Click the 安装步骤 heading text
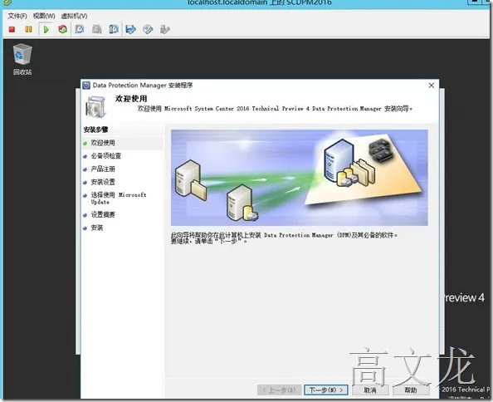The width and height of the screenshot is (493, 402). (x=96, y=130)
